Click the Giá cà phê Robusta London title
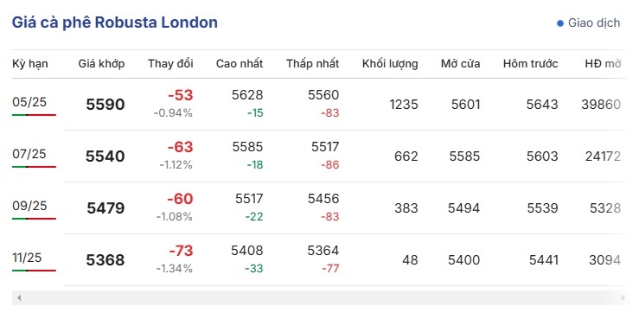639x319 pixels. 114,22
